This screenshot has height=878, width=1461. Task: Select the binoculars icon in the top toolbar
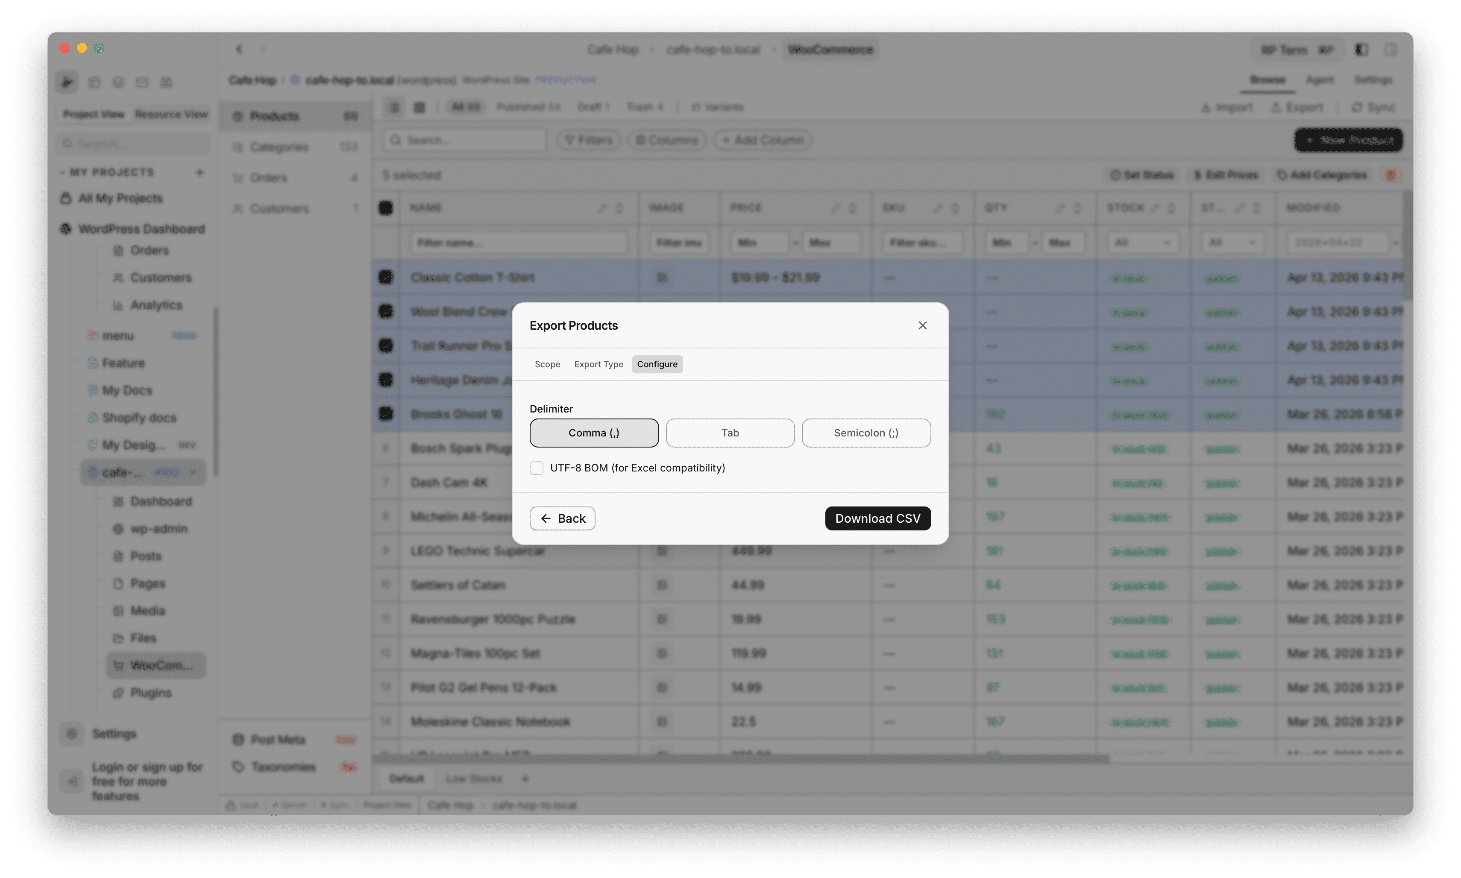[x=166, y=82]
